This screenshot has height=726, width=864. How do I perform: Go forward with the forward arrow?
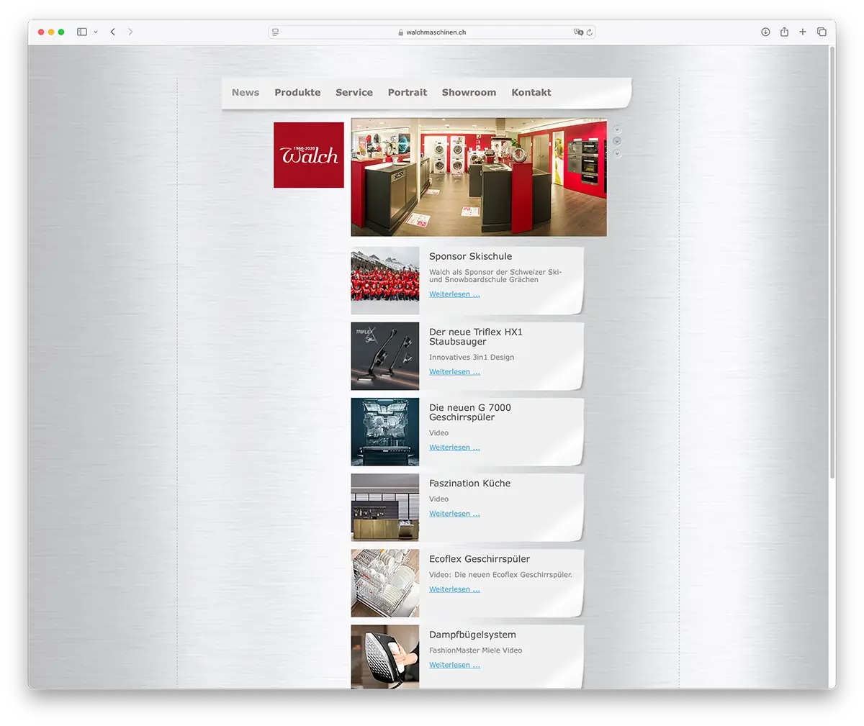[x=130, y=32]
